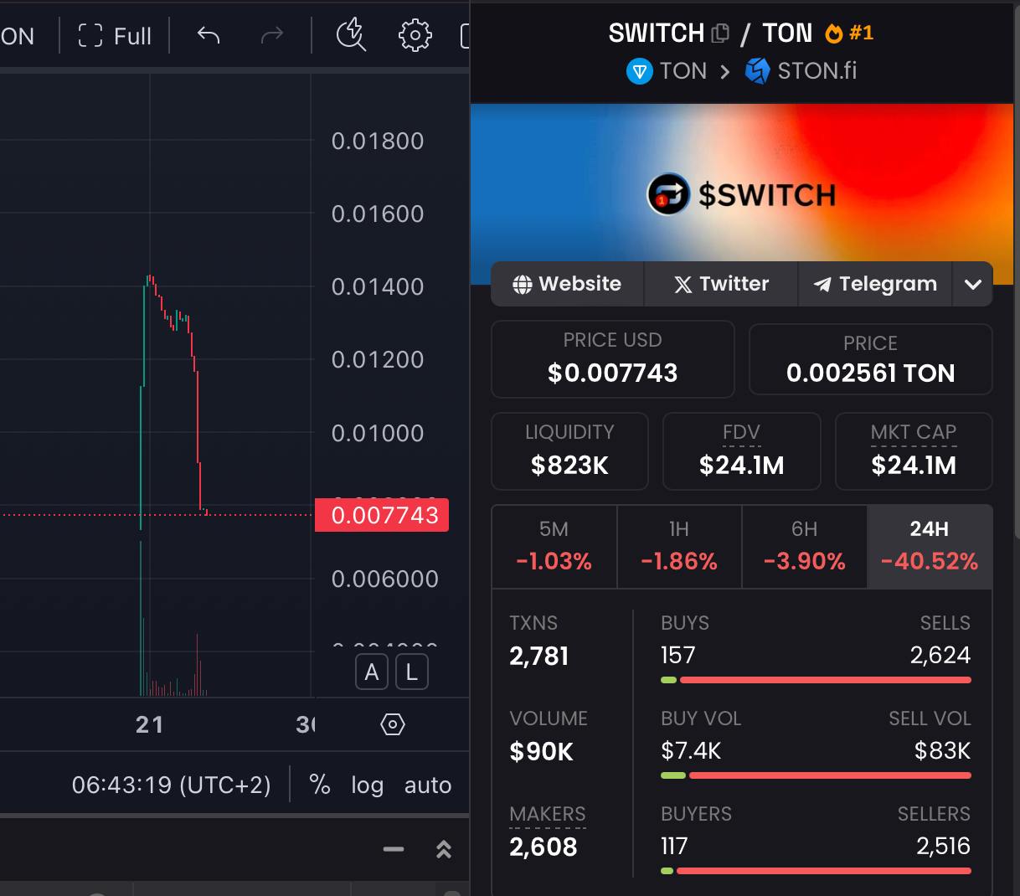Click the VOLUME value $90K
1020x896 pixels.
pos(542,751)
